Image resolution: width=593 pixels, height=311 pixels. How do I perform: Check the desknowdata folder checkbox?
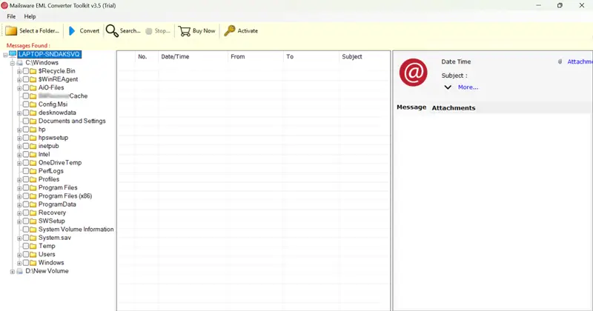coord(26,113)
